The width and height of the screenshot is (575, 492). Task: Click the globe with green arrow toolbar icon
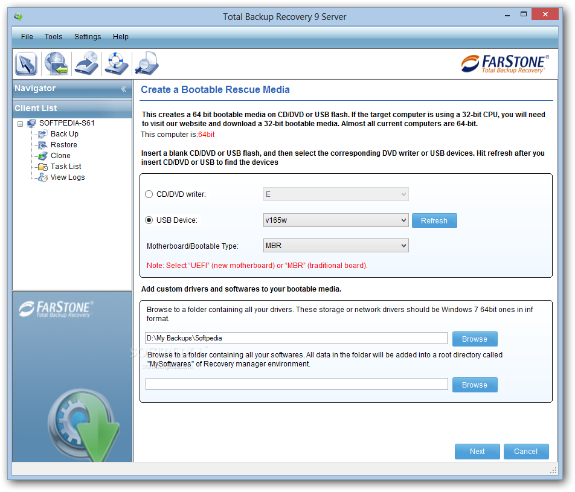pos(56,63)
